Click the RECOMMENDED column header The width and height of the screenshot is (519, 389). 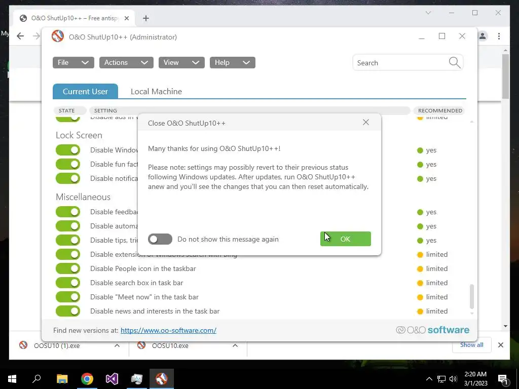pyautogui.click(x=440, y=110)
